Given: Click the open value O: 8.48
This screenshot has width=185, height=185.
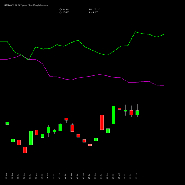Looking at the screenshot, I should 64,13.
